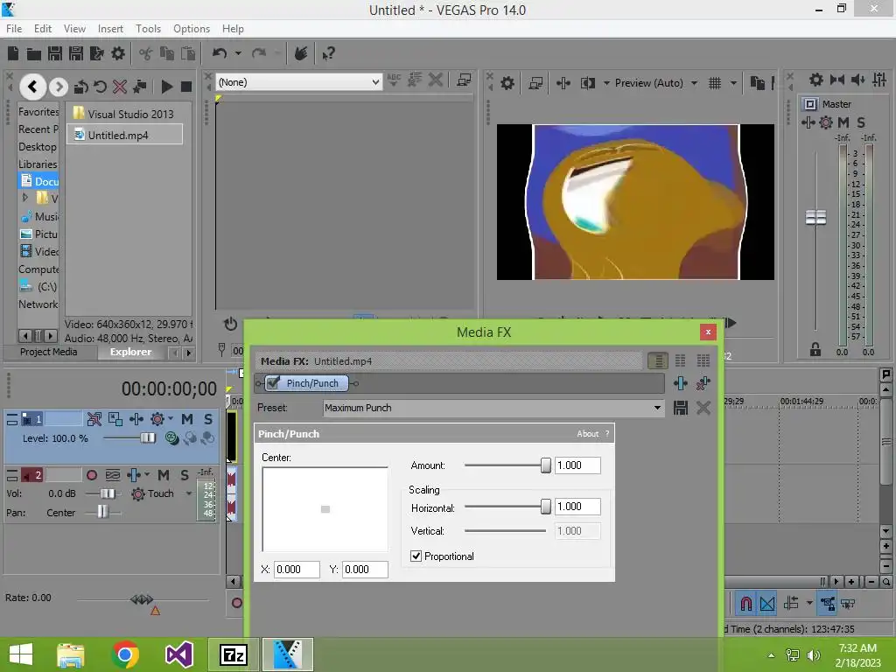Switch to the Project Media tab
Screen dimensions: 896x672
tap(49, 352)
